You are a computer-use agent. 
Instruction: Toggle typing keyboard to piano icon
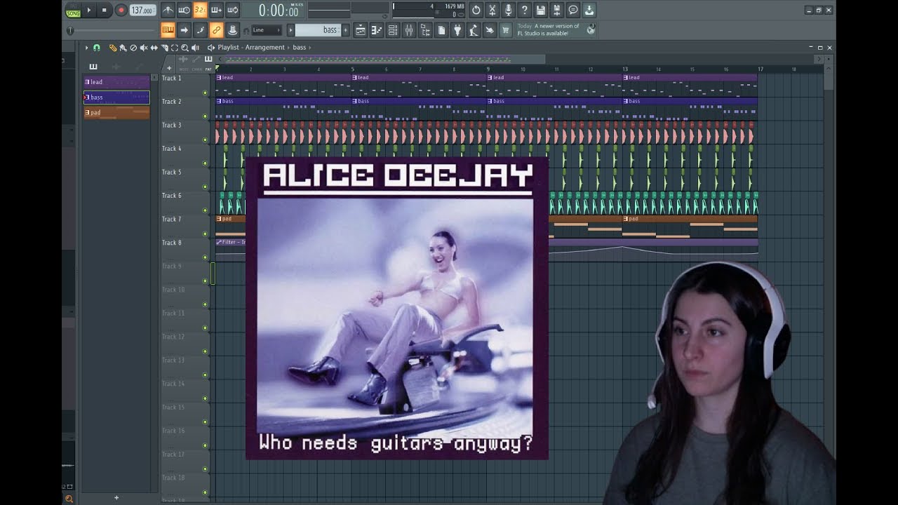tap(168, 29)
